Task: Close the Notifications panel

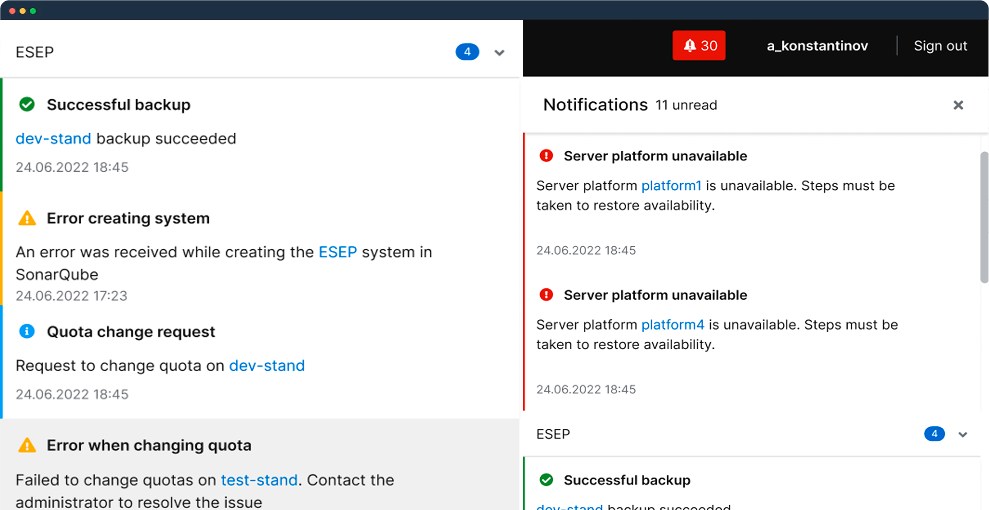Action: (958, 105)
